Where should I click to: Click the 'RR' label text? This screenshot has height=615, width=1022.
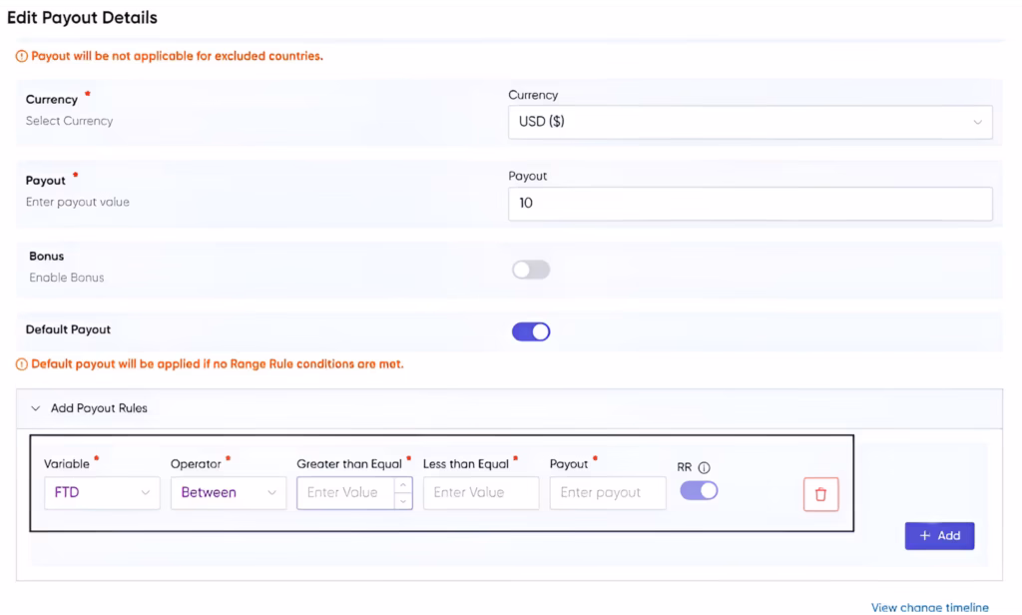click(x=684, y=467)
